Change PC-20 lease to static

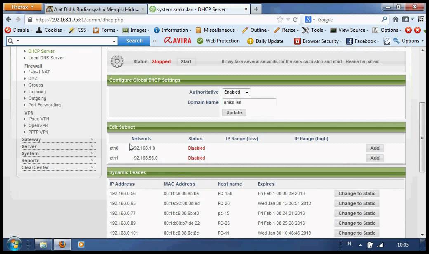(x=357, y=203)
